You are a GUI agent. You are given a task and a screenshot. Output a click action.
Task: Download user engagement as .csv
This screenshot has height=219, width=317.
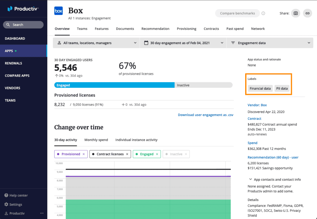206,115
